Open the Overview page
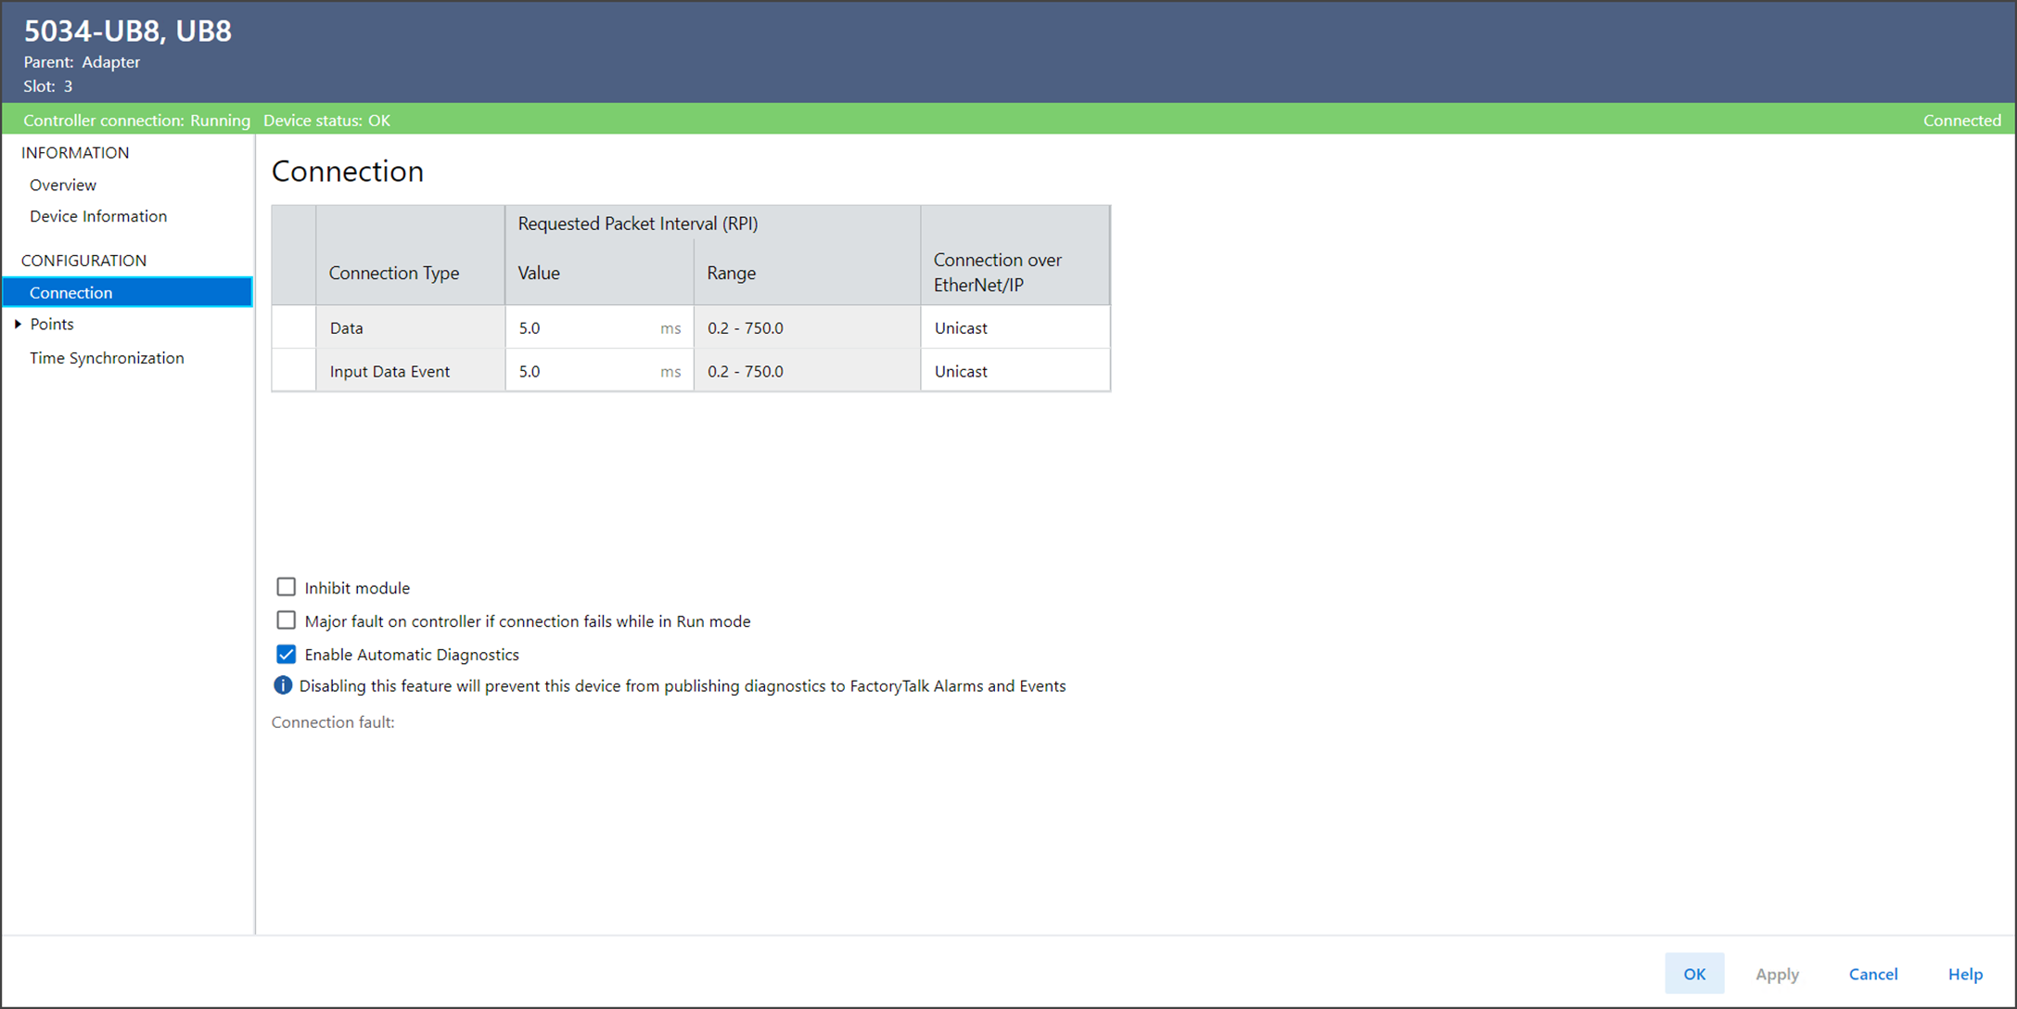 click(x=63, y=185)
